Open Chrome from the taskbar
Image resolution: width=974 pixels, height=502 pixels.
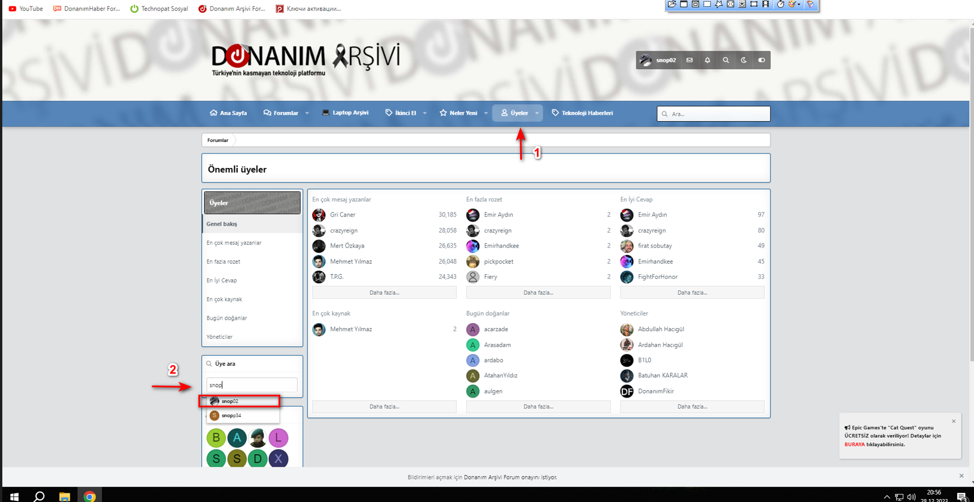(x=89, y=496)
